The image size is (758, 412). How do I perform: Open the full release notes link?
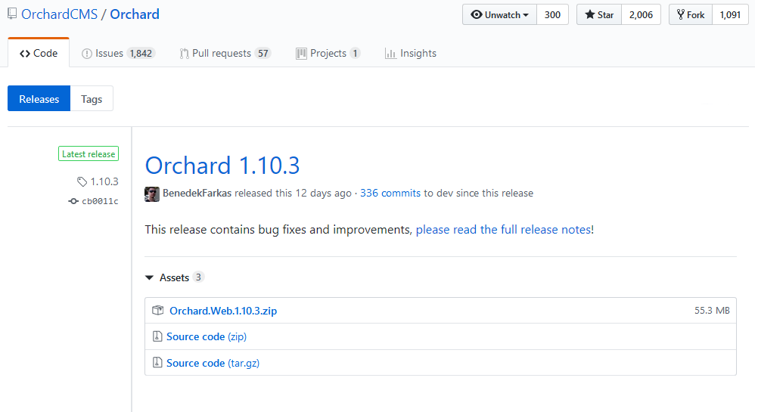(503, 229)
